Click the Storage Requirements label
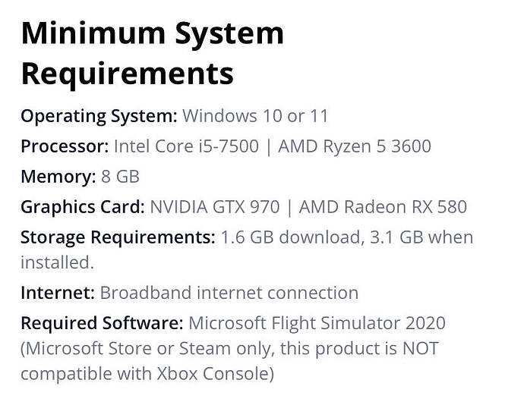The width and height of the screenshot is (524, 405). [x=118, y=238]
